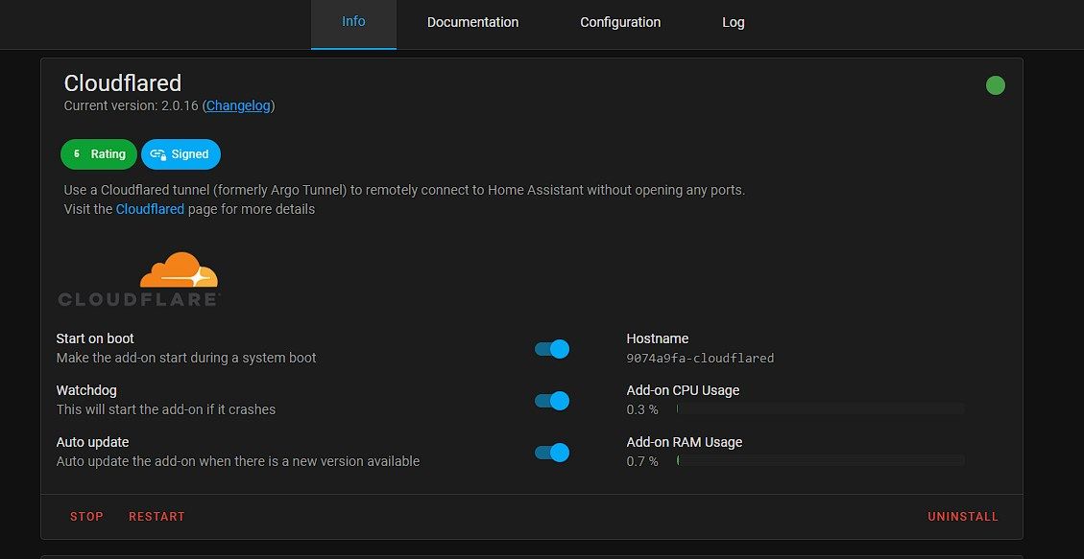Click the auto update description text

click(238, 461)
